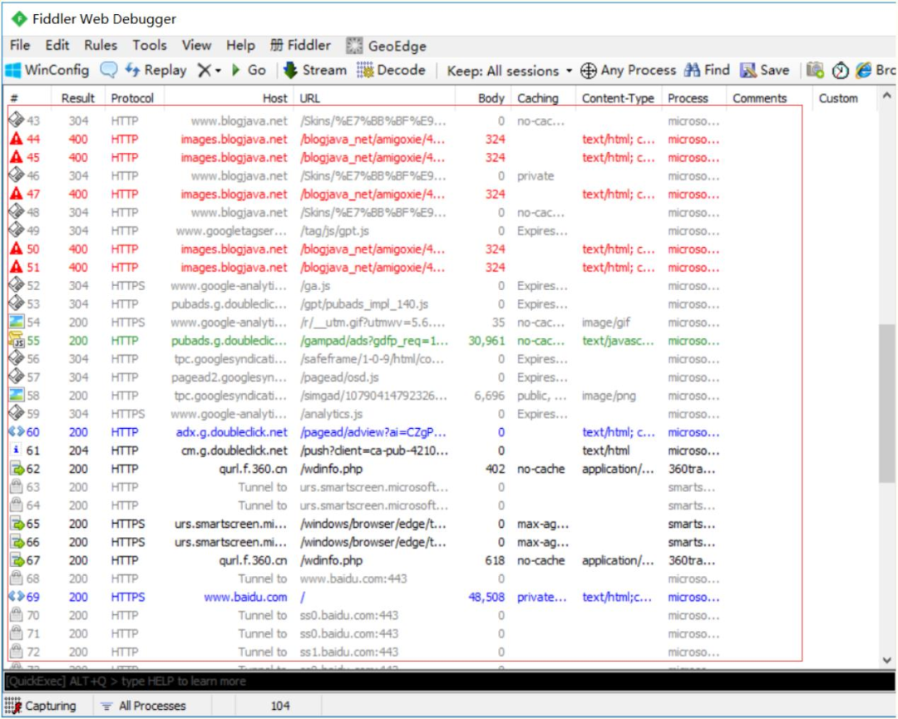Click the Browse Internet Explorer icon

pos(863,71)
